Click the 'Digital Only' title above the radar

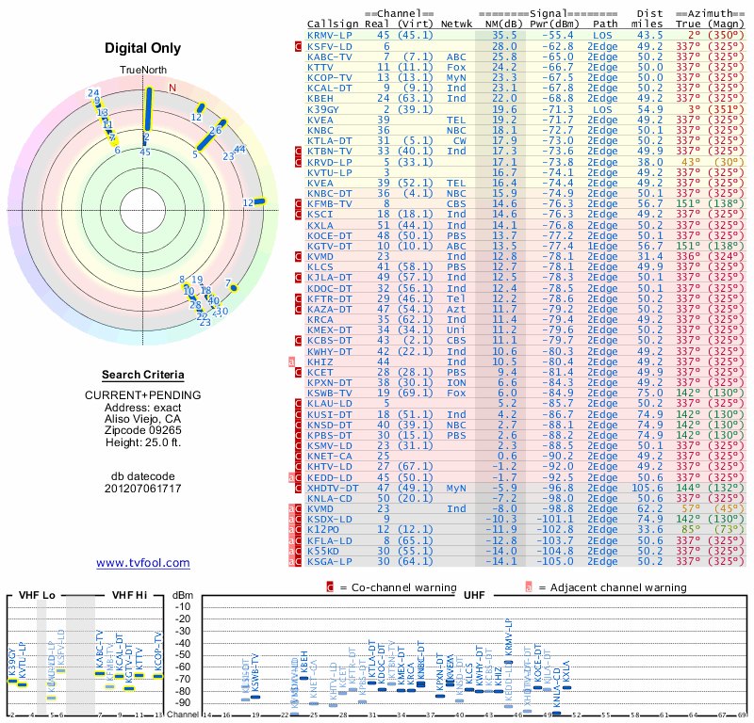click(x=143, y=48)
